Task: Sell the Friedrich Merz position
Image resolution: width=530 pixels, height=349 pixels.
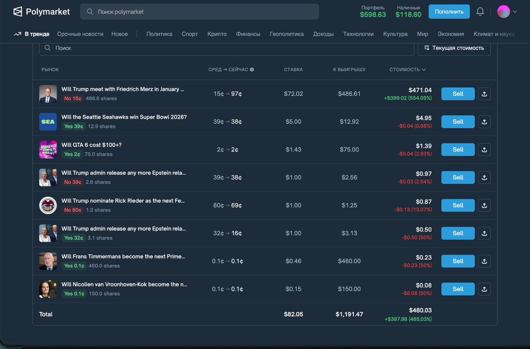Action: (458, 94)
